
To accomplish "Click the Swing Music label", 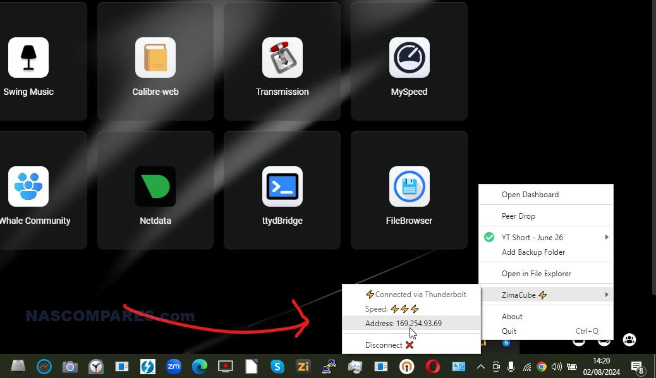I will 28,92.
